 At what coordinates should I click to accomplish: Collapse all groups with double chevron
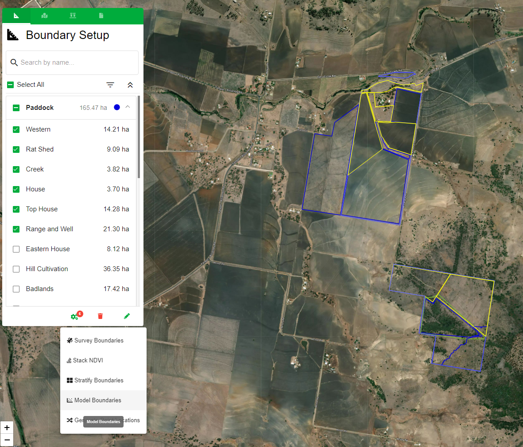coord(130,85)
